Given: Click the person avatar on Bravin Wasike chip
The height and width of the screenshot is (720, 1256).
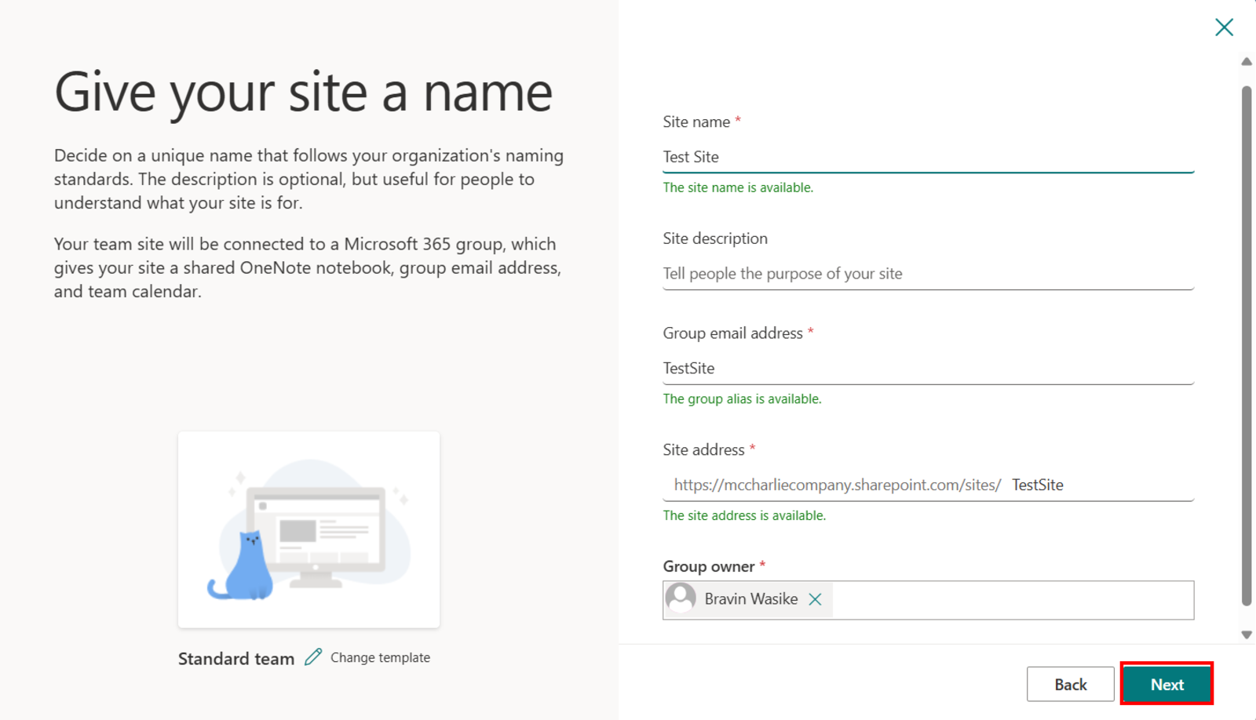Looking at the screenshot, I should tap(681, 598).
